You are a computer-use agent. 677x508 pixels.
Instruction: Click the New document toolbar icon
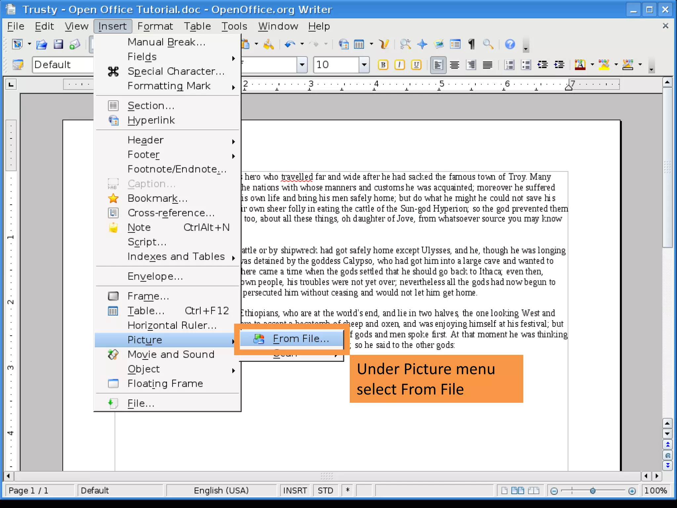point(18,44)
